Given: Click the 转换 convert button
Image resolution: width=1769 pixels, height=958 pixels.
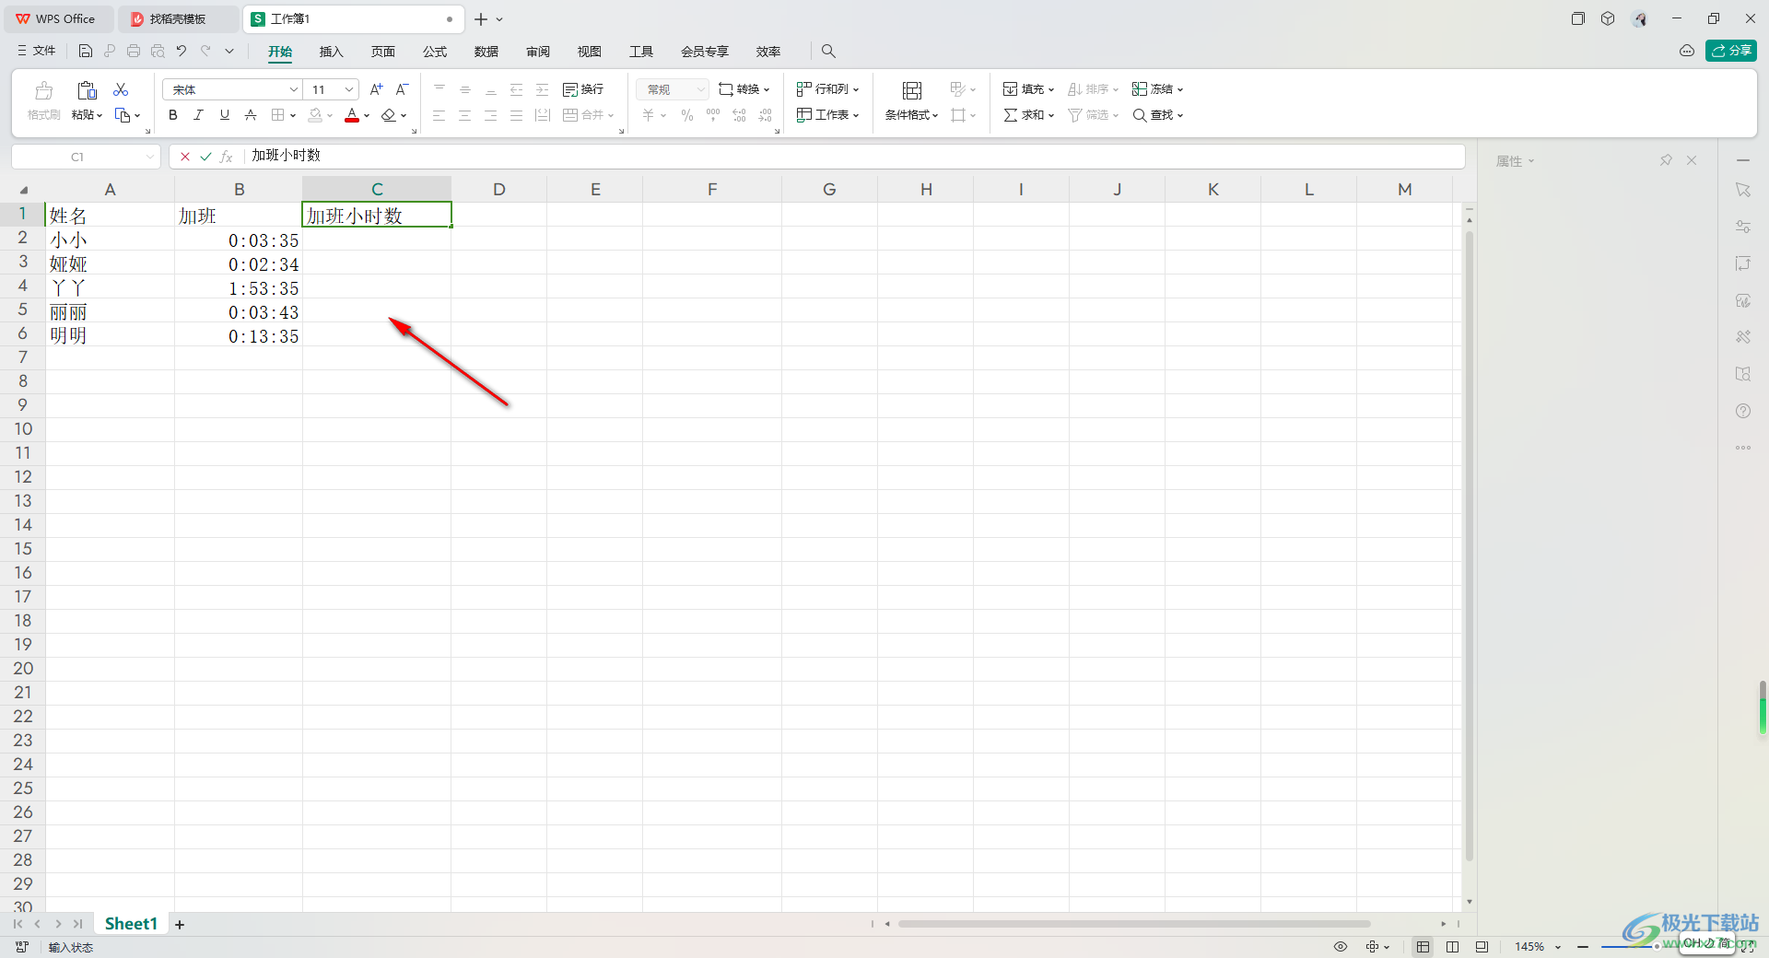Looking at the screenshot, I should point(744,89).
